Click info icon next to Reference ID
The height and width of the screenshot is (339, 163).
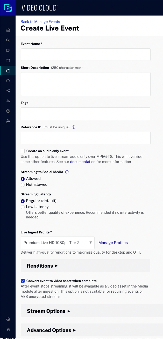(x=74, y=127)
